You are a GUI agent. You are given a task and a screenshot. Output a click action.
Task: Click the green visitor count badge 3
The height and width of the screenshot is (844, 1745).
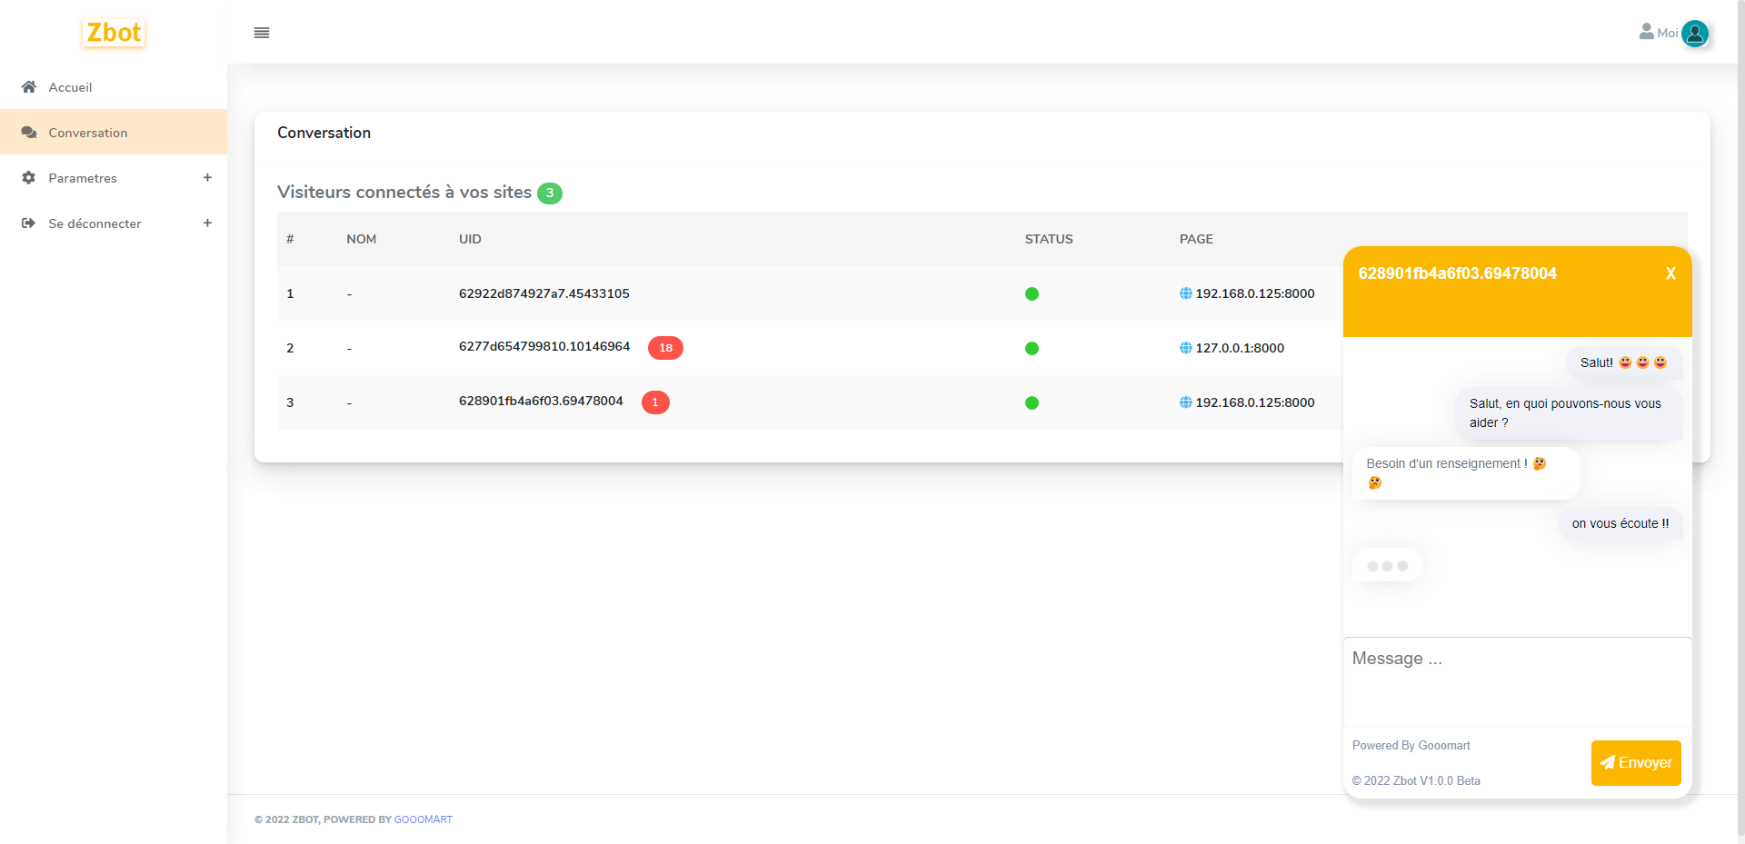pos(550,193)
